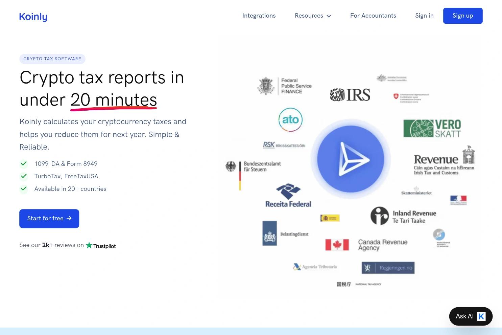
Task: Click the 'TurboTax, FreeTaxUSA' text
Action: pos(66,176)
